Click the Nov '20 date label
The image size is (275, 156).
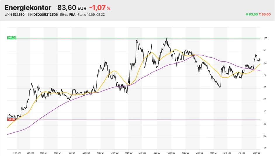[17, 153]
